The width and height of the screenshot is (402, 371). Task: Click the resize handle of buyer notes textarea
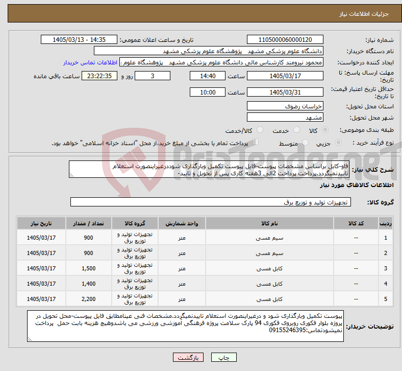tap(30, 339)
